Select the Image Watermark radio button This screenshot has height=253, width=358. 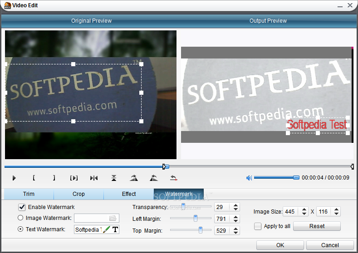[20, 218]
